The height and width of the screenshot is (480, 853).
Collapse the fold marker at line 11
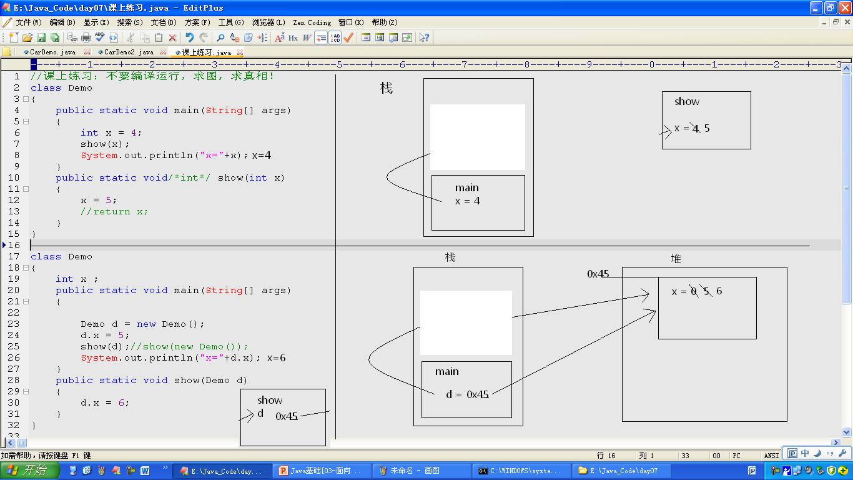pos(26,189)
